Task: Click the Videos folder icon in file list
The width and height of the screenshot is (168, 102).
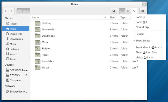Action: 38,68
